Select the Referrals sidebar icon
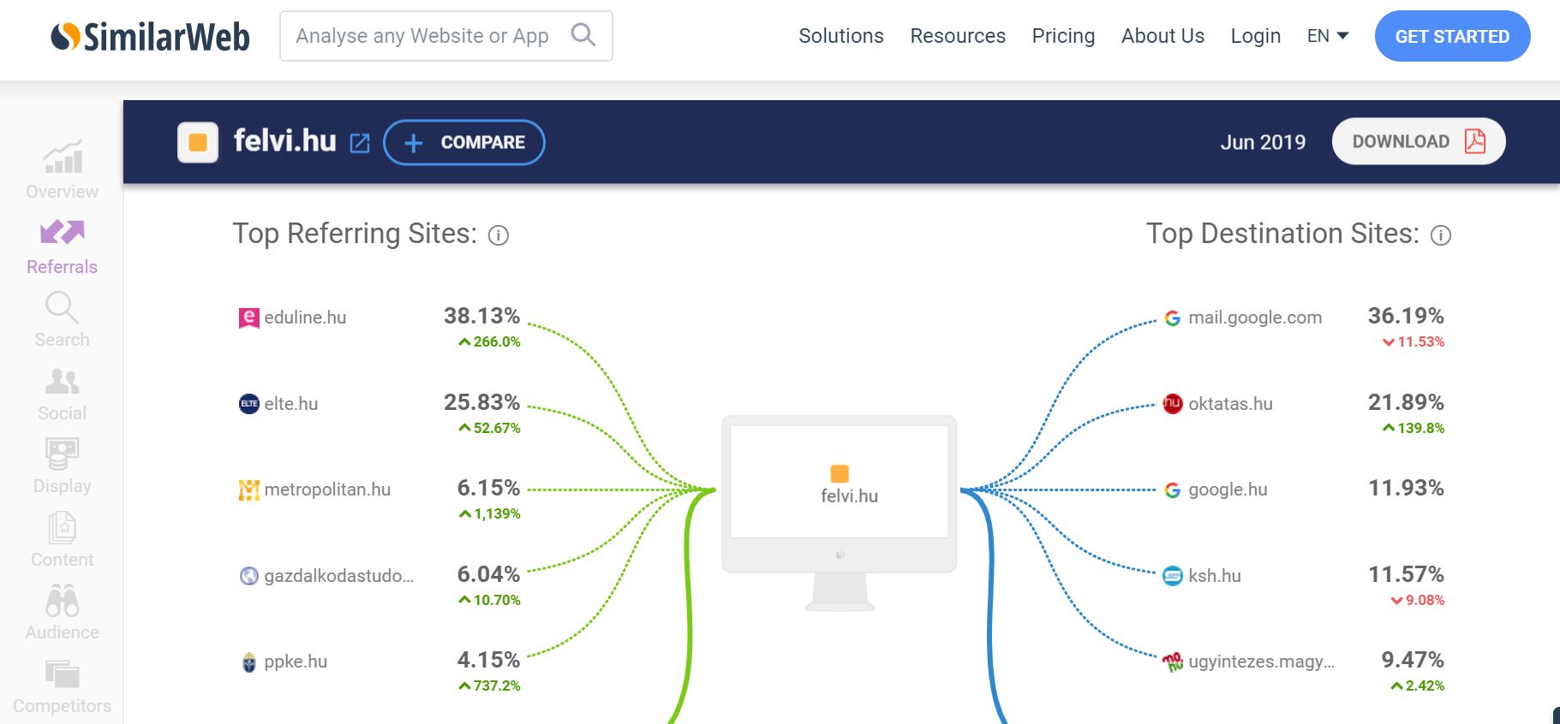 click(62, 232)
